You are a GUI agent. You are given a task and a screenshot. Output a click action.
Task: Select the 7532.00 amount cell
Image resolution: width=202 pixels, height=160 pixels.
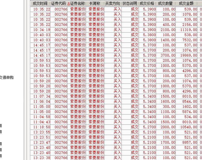pyautogui.click(x=187, y=40)
